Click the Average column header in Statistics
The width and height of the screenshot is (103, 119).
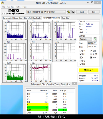[63, 91]
